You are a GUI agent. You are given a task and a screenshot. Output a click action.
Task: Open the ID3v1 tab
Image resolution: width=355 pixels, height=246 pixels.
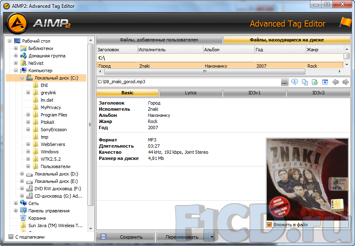point(254,93)
